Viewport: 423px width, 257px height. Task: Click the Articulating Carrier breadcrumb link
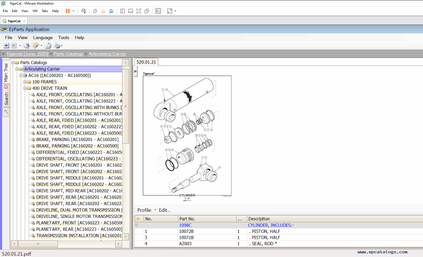pos(107,54)
